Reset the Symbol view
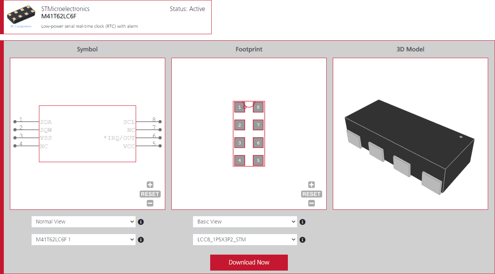 [x=150, y=194]
